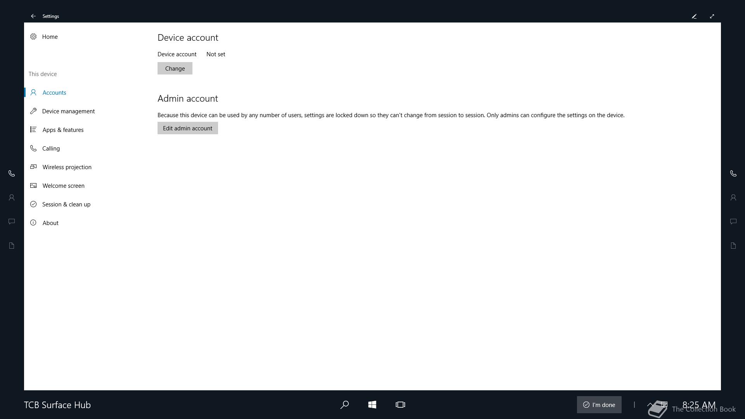The width and height of the screenshot is (745, 419).
Task: Go back with the Settings back arrow
Action: tap(33, 16)
